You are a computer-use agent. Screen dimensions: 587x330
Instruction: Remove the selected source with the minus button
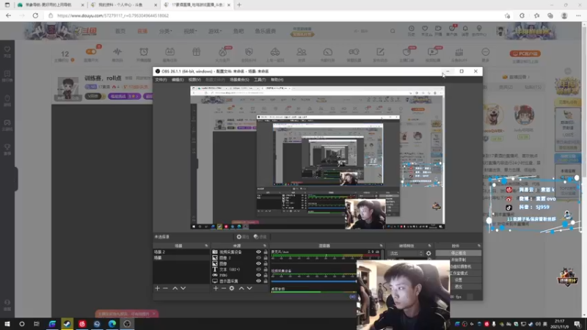pos(224,288)
